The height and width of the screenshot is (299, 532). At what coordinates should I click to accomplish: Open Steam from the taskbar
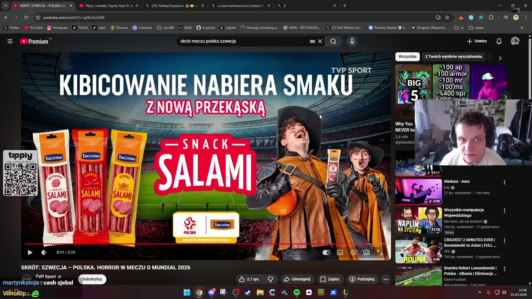(x=248, y=292)
